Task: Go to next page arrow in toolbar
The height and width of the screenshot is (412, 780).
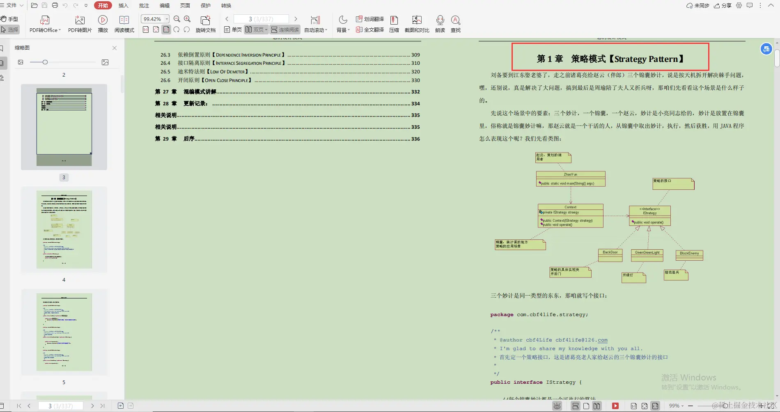Action: 296,19
